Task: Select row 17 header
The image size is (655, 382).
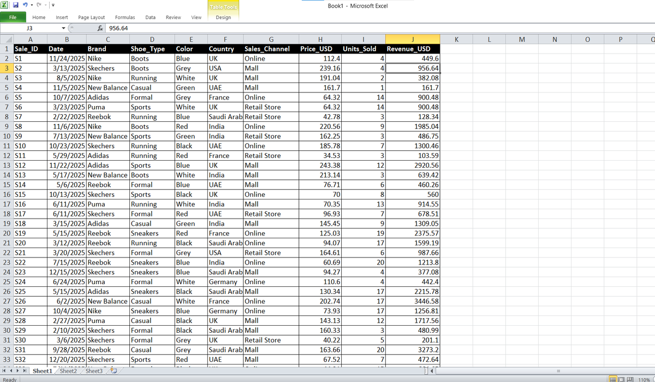Action: [x=6, y=204]
